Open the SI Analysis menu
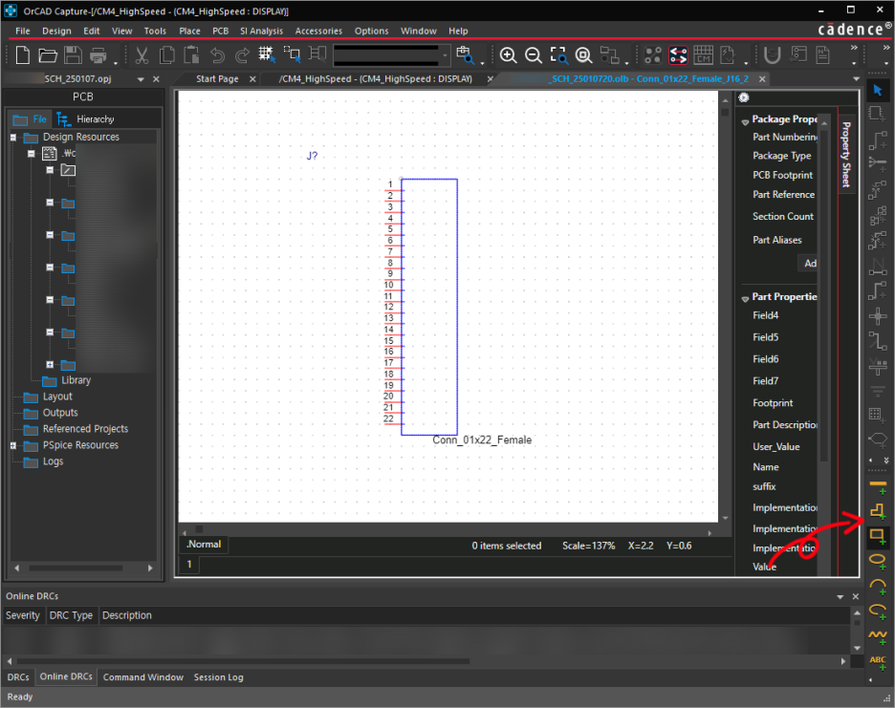 [x=261, y=31]
